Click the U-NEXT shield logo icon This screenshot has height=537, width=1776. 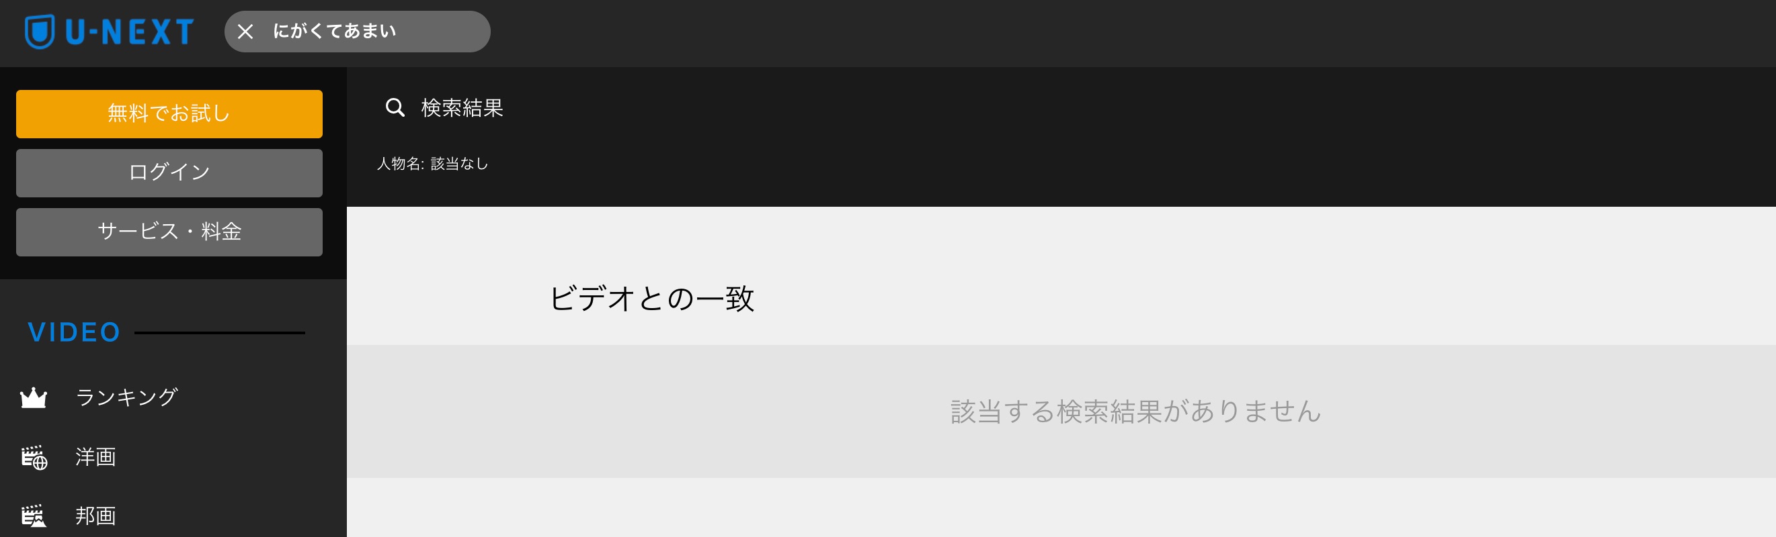click(40, 32)
